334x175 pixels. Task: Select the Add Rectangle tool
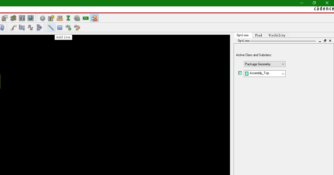tap(60, 27)
